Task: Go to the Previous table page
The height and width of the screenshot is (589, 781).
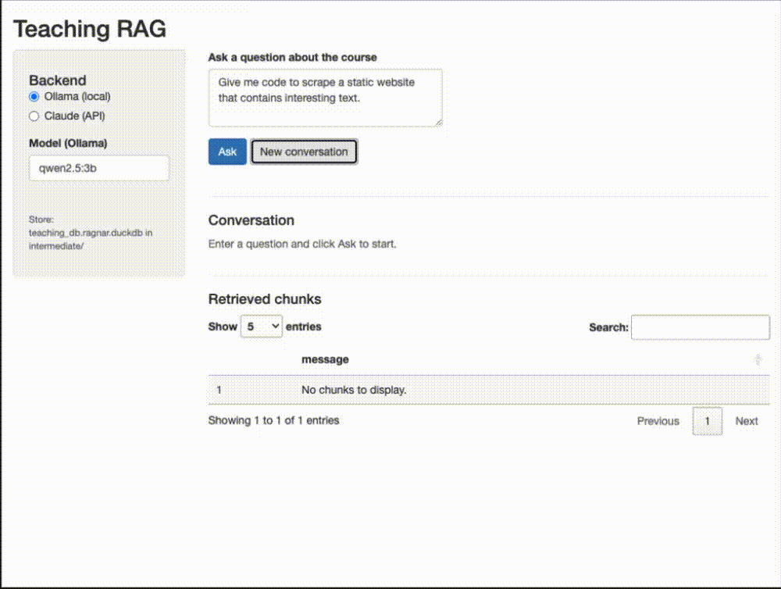Action: (658, 421)
